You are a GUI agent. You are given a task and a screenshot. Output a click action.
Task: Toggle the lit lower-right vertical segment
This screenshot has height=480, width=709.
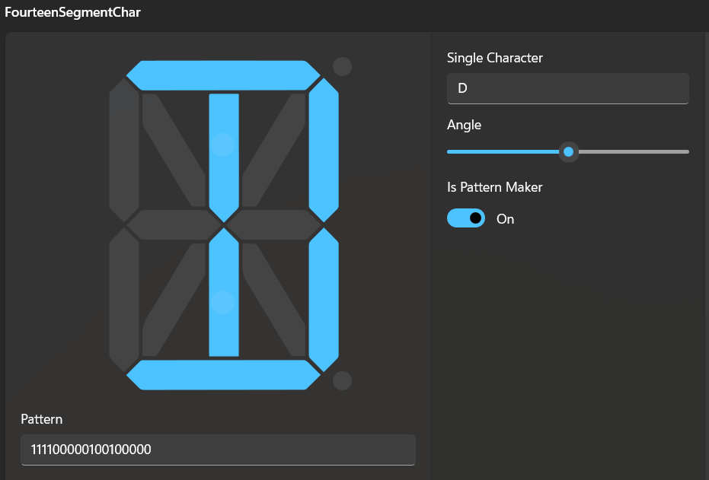[x=324, y=300]
